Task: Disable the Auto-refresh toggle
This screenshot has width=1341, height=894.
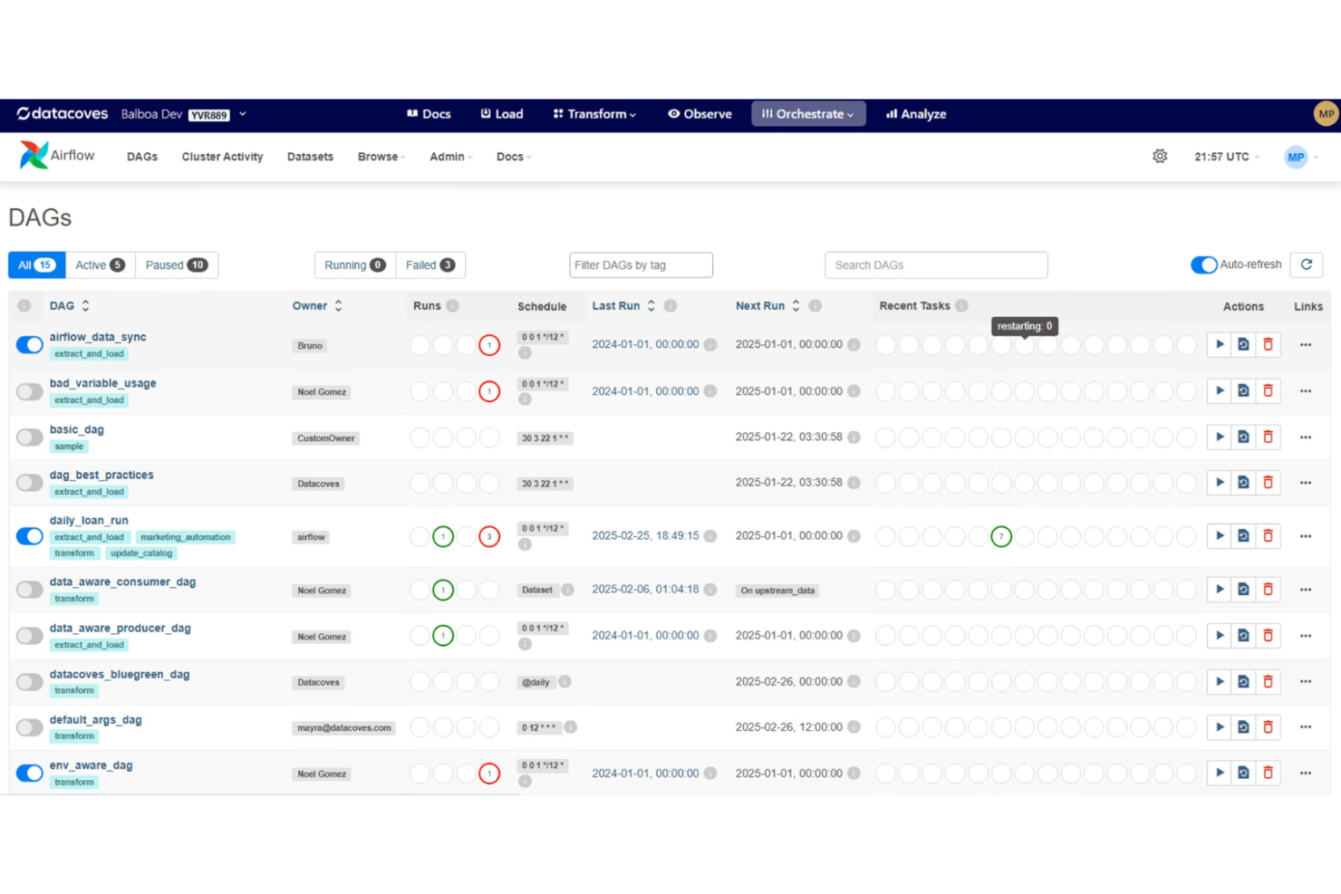Action: 1203,264
